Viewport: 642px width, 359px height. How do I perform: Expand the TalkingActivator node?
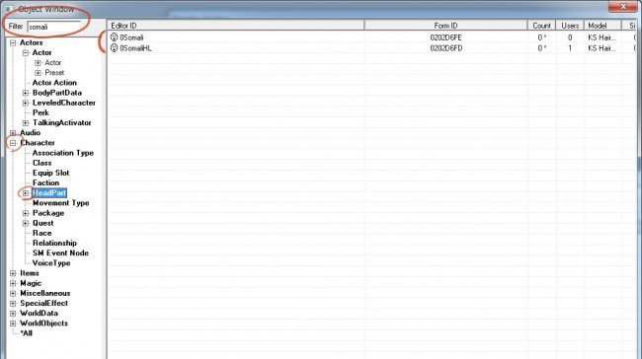point(26,122)
